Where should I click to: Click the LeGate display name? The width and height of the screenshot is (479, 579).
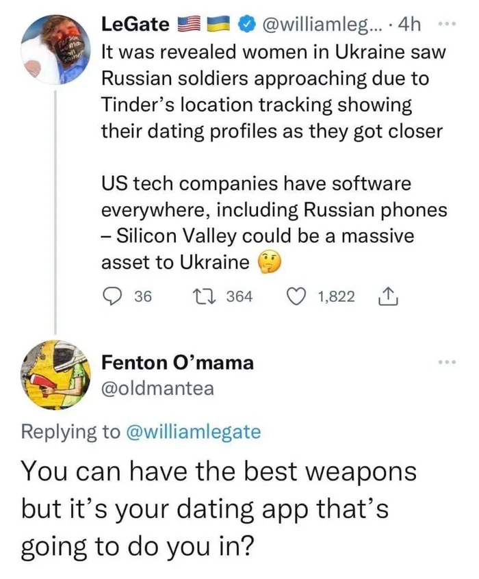135,25
